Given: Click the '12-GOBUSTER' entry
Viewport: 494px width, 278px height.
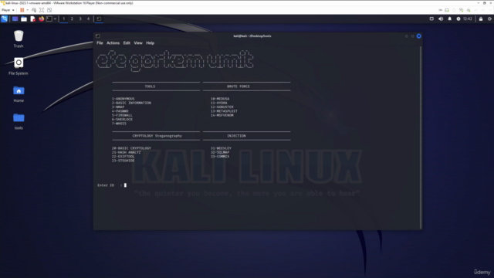Looking at the screenshot, I should pos(222,107).
